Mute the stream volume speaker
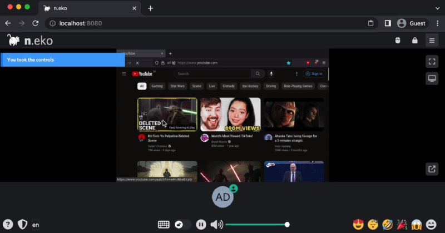The width and height of the screenshot is (445, 233). [x=216, y=225]
